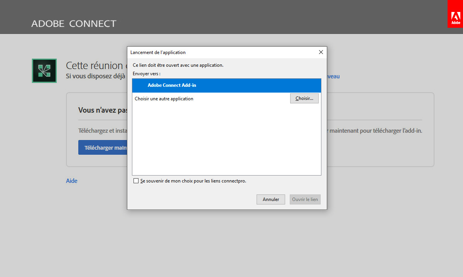Image resolution: width=463 pixels, height=277 pixels.
Task: Click the Télécharger maintenant download button
Action: tap(103, 147)
